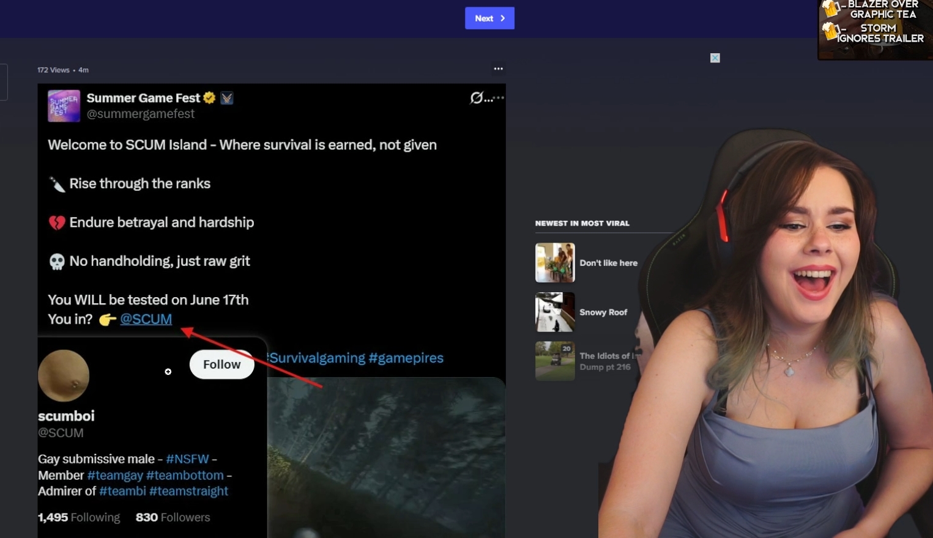Click the affiliate badge next to verified
This screenshot has height=538, width=933.
pos(227,98)
